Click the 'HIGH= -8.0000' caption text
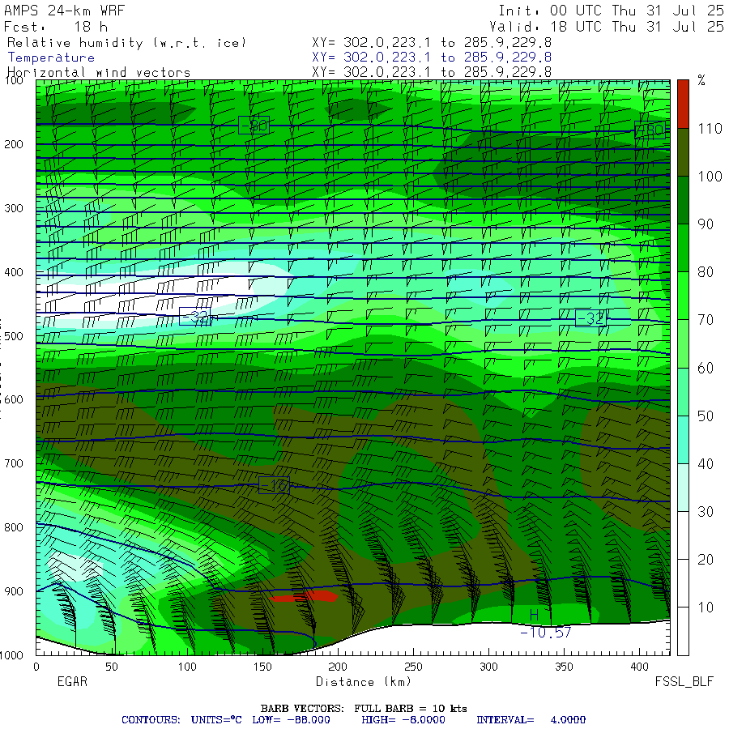Screen dimensions: 729x729 403,720
